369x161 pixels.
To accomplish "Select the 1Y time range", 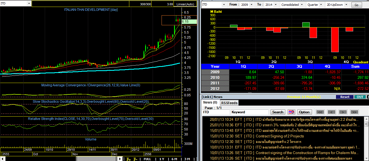I will [x=162, y=159].
